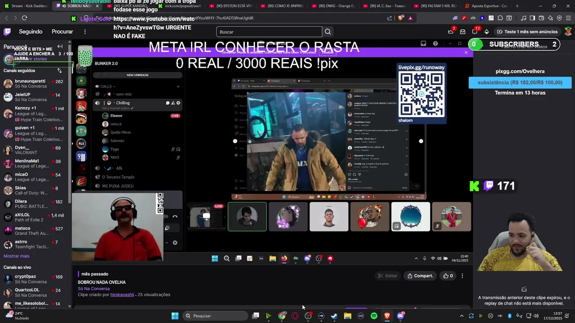
Task: Open clip three-dot options menu
Action: 462,276
